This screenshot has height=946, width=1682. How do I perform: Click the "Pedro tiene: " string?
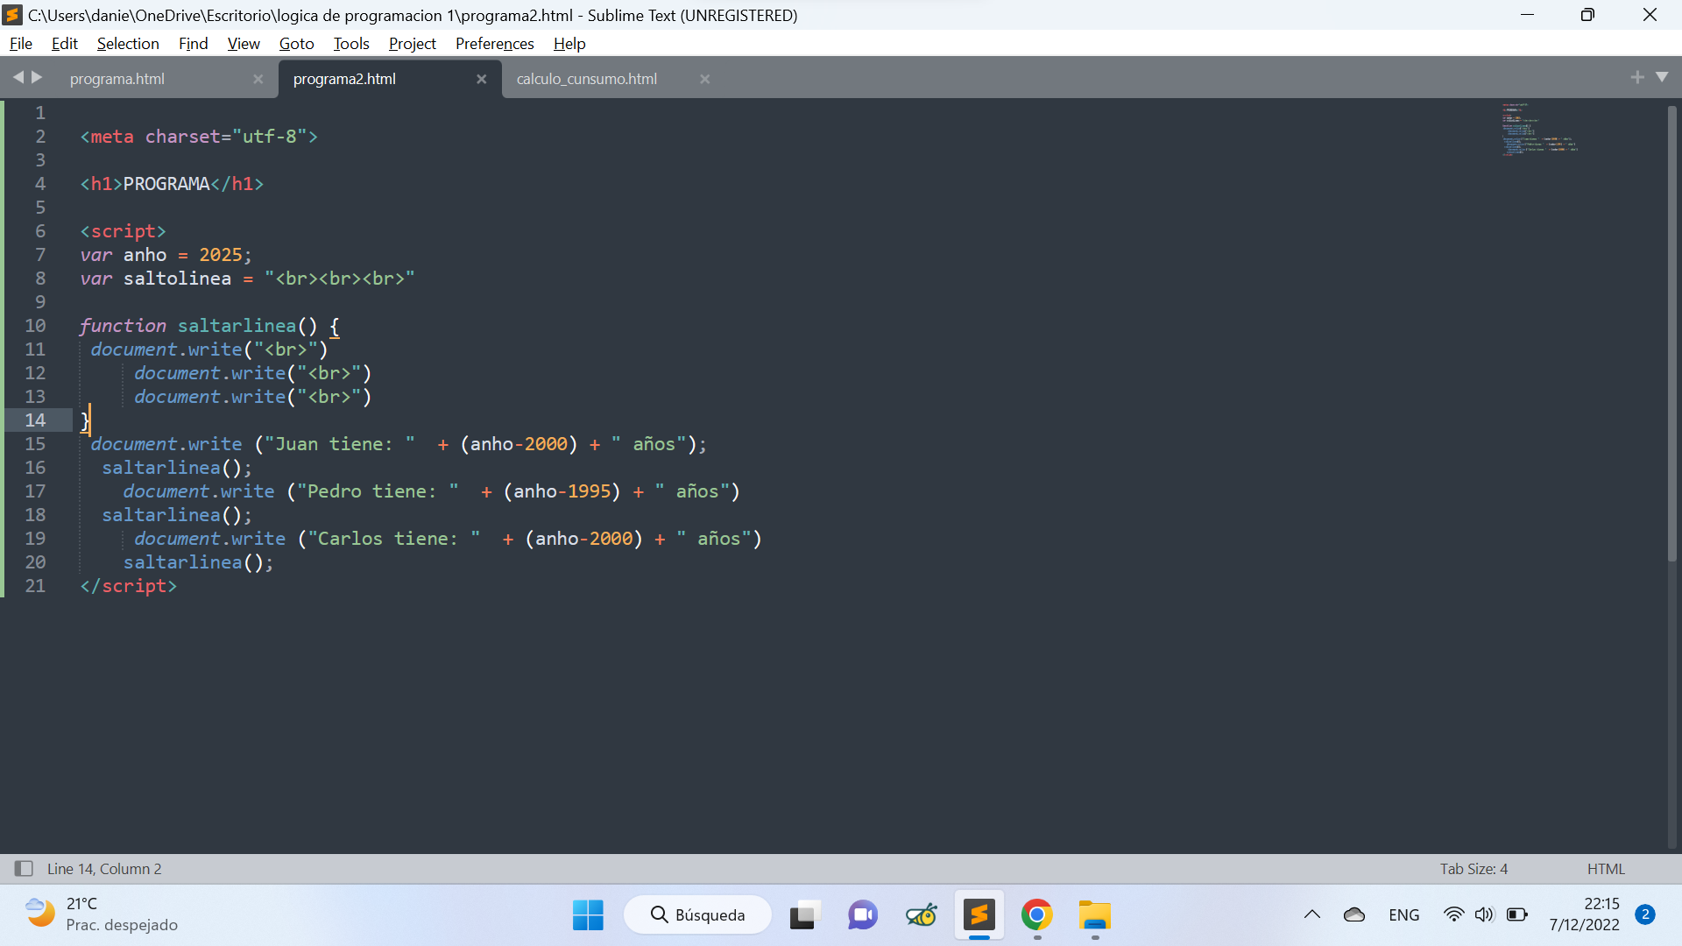(x=378, y=491)
